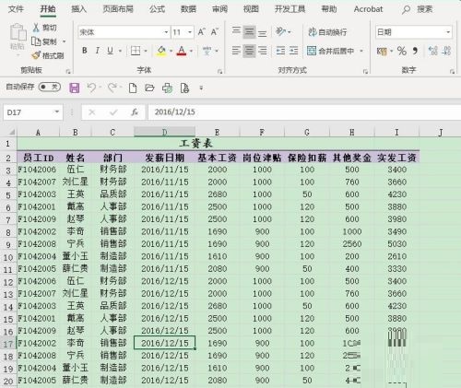This screenshot has width=461, height=388.
Task: Click the Copy icon
Action: (36, 41)
